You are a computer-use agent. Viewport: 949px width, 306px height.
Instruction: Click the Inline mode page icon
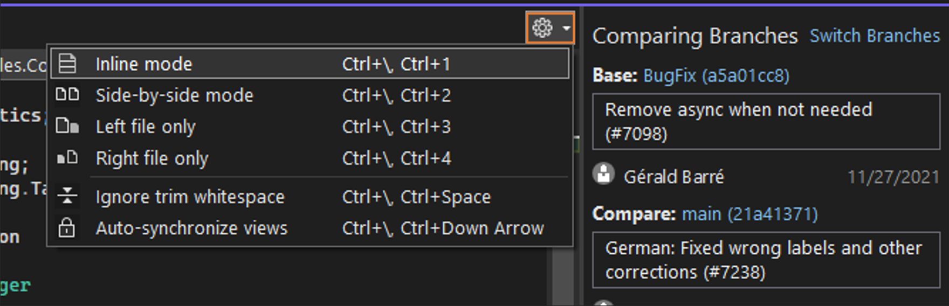[x=67, y=64]
